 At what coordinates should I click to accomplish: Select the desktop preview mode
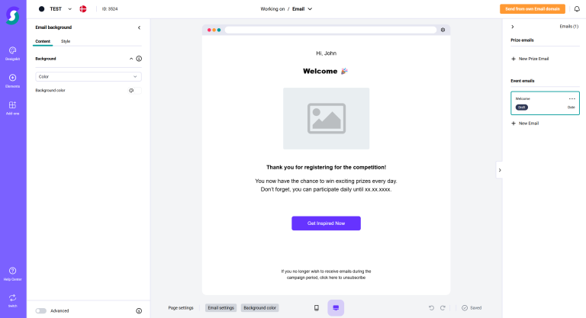[336, 307]
